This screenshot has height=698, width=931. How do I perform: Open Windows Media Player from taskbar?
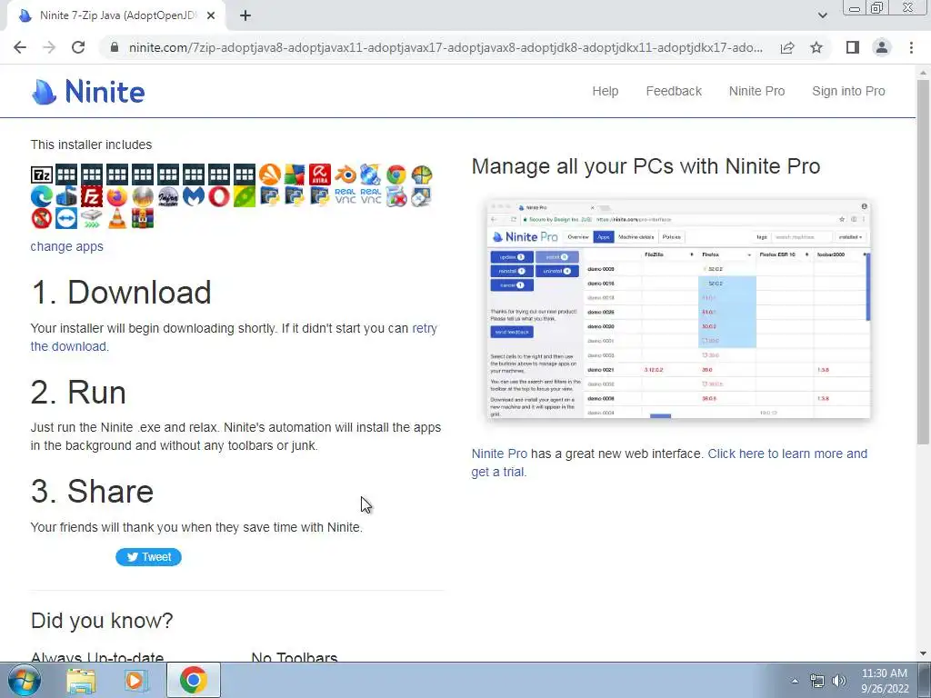[135, 680]
